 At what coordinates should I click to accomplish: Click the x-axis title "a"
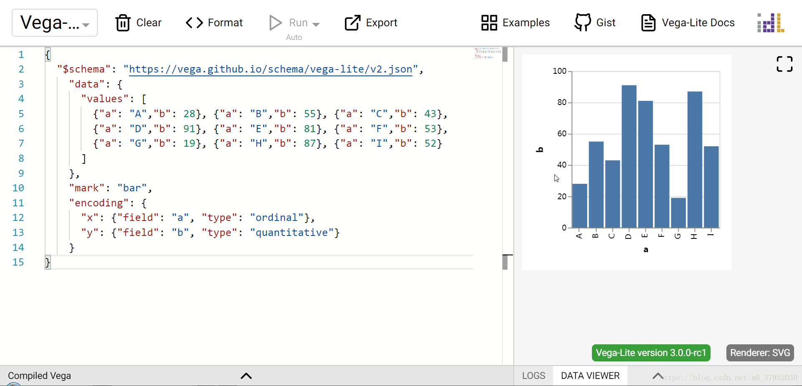(x=646, y=250)
